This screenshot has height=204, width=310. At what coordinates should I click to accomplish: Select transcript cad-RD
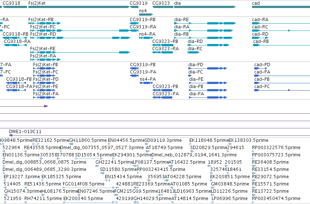click(260, 34)
